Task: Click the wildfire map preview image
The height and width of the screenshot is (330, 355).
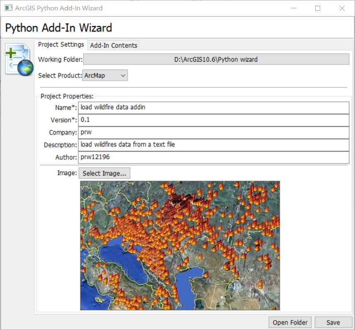Action: (180, 245)
